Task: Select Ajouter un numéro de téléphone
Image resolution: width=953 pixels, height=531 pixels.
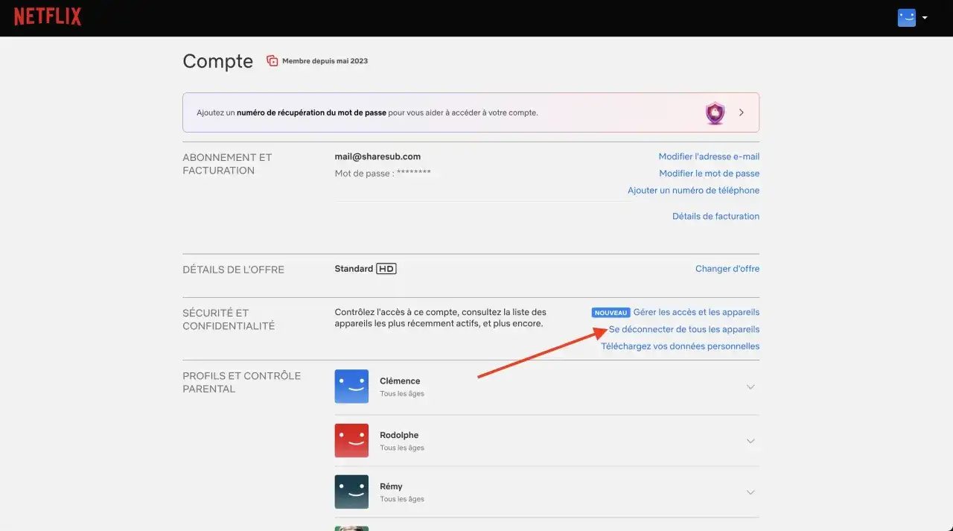Action: (x=693, y=191)
